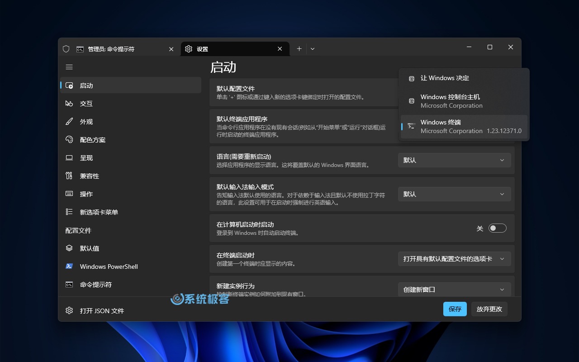The width and height of the screenshot is (579, 362).
Task: Select Windows 控制台主机 option
Action: (x=464, y=101)
